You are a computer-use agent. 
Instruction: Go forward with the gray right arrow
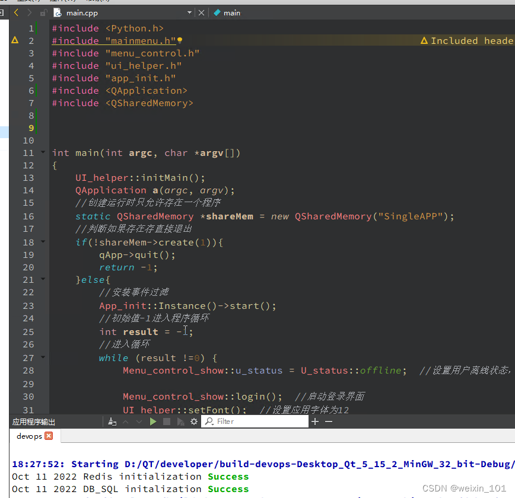30,13
